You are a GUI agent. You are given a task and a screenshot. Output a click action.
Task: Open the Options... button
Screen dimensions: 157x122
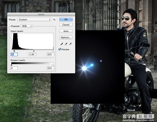(66, 37)
